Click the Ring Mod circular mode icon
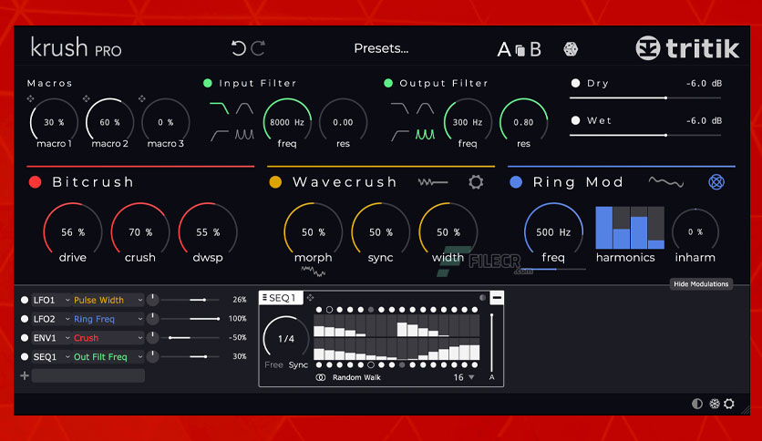Image resolution: width=762 pixels, height=441 pixels. click(x=716, y=182)
